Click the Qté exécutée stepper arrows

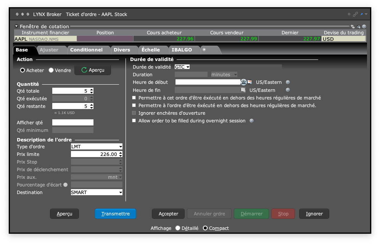tap(91, 98)
